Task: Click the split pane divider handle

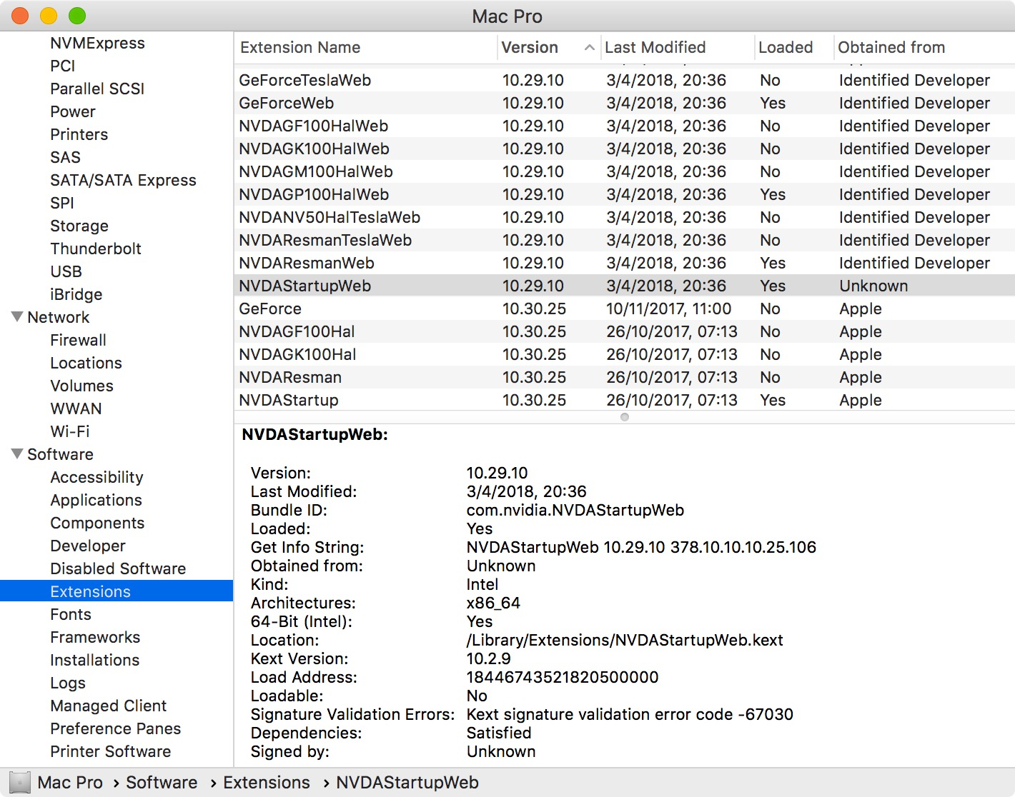Action: 625,417
